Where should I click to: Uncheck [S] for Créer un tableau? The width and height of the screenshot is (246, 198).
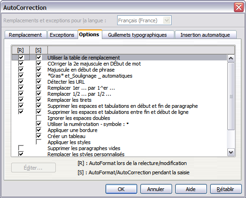point(39,136)
